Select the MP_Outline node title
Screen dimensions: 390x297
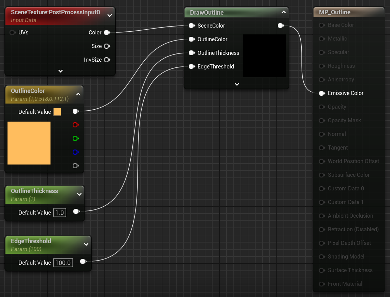coord(334,12)
